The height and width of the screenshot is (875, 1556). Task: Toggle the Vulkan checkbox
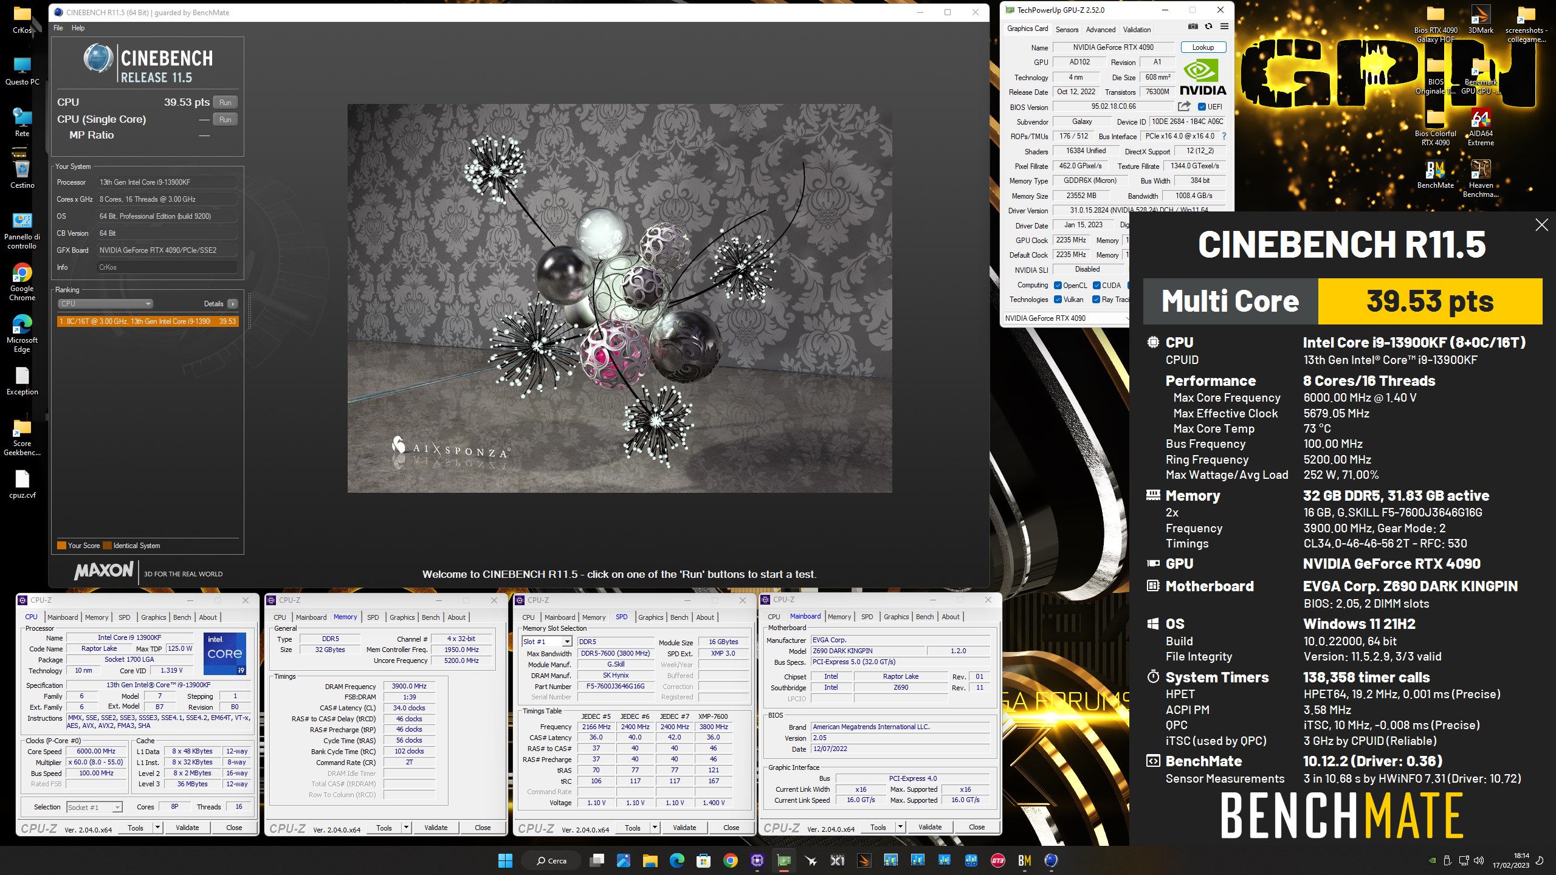click(1058, 300)
